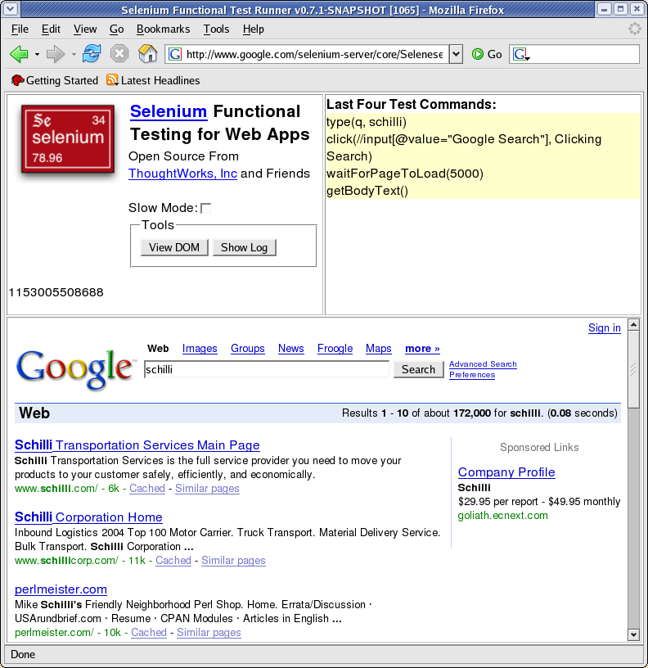Click the Stop loading icon
Viewport: 648px width, 668px height.
coord(119,54)
